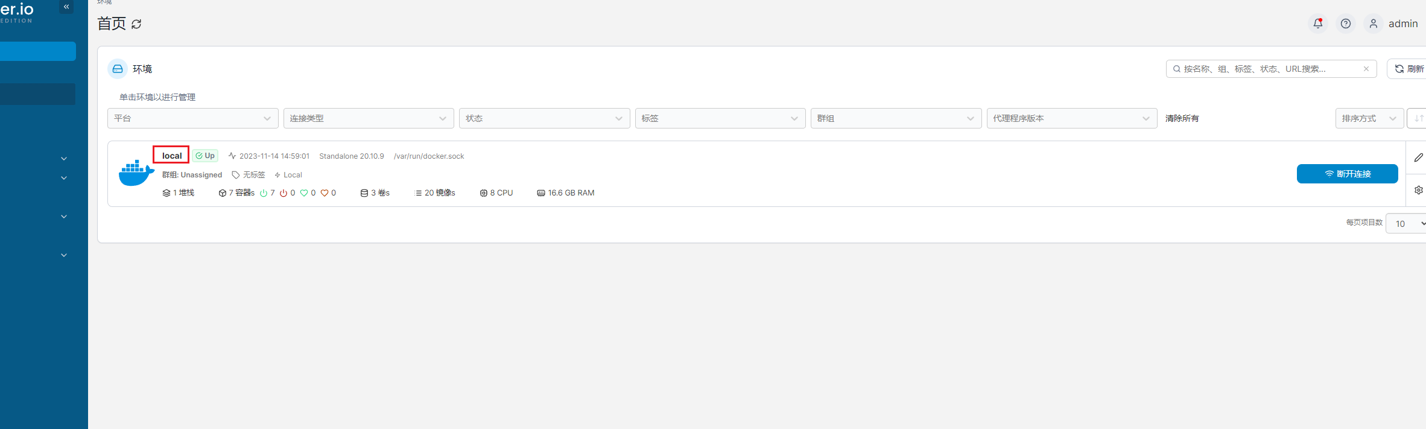Click the 8 CPU indicator
1426x429 pixels.
pos(496,193)
